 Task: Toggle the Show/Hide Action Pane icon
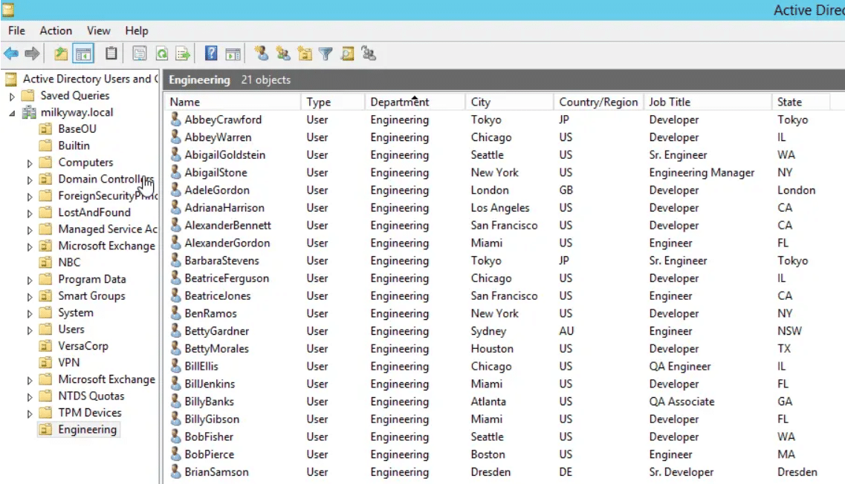point(233,53)
